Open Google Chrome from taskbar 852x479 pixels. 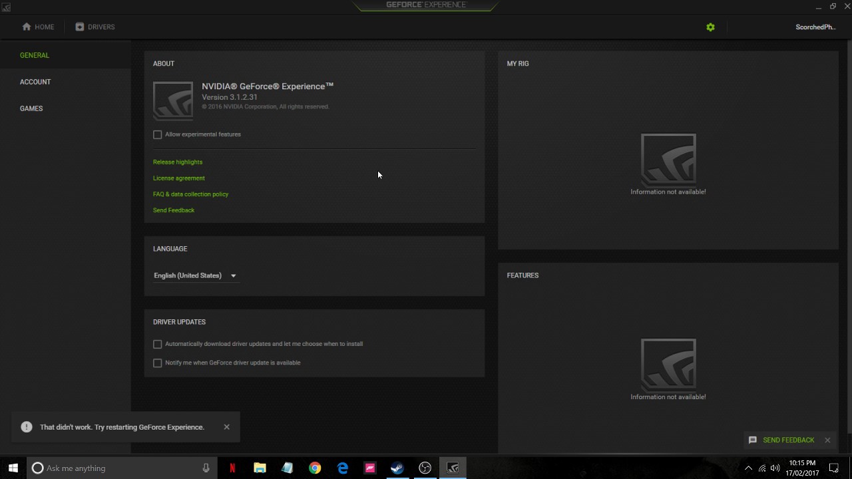click(x=315, y=468)
